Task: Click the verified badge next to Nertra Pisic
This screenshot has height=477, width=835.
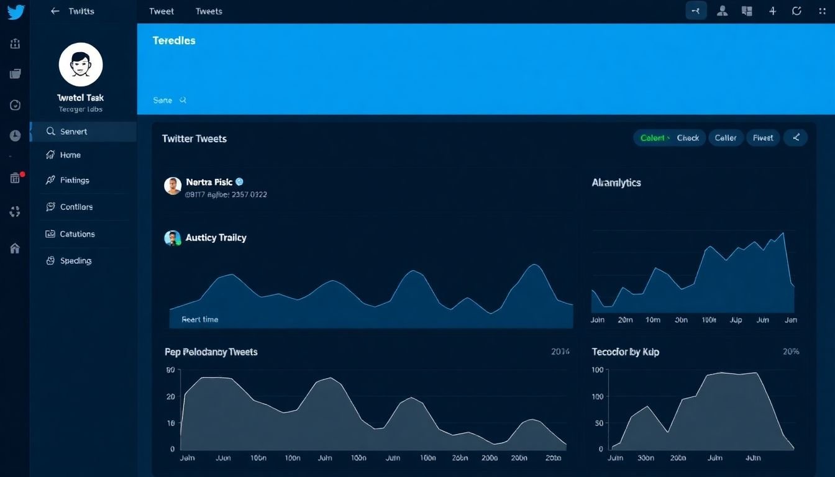Action: [x=240, y=182]
